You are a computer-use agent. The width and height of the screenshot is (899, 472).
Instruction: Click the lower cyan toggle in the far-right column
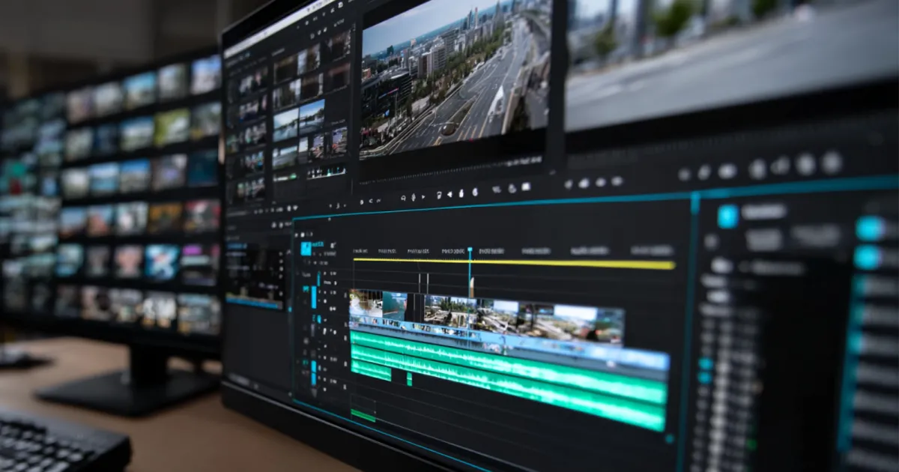[x=868, y=257]
